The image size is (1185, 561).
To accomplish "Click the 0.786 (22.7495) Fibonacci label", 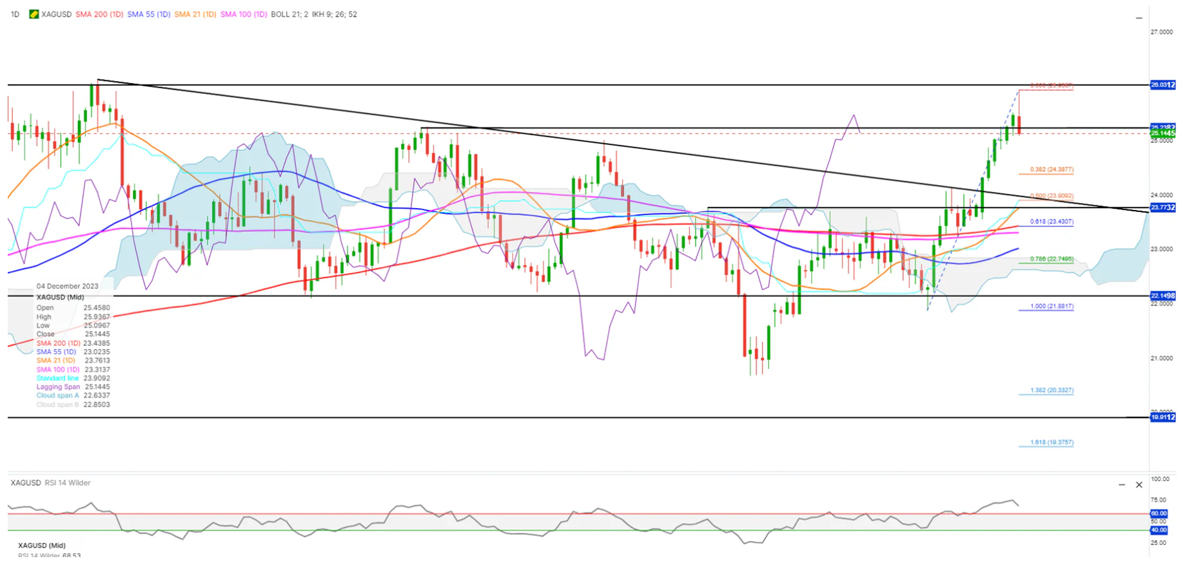I will point(1052,259).
